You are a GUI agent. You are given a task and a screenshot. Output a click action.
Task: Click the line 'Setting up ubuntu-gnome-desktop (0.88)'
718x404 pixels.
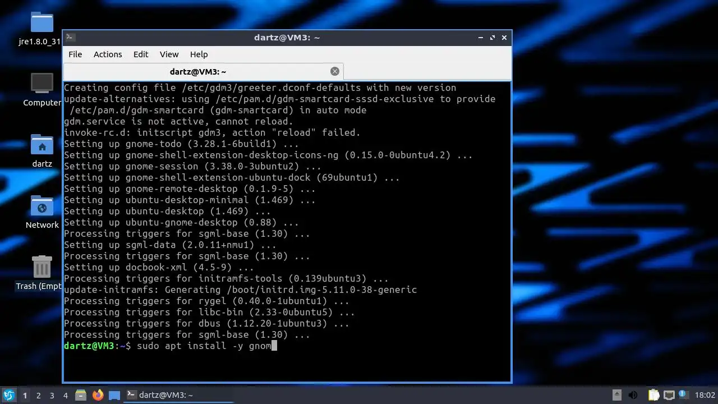[181, 222]
